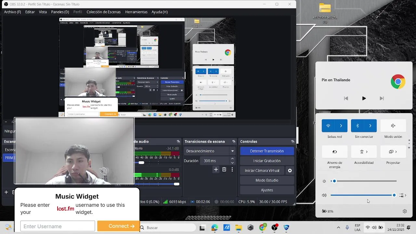Increase transition duration with up arrow
The image size is (416, 234).
coord(232,159)
